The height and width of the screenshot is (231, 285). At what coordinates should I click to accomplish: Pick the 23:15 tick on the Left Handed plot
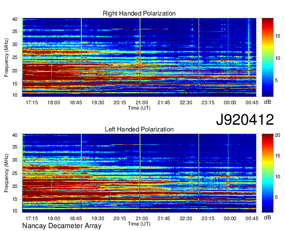click(x=208, y=218)
